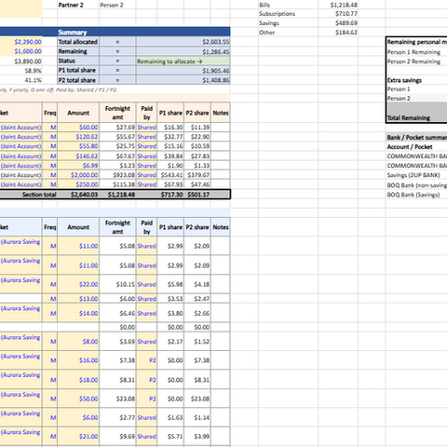Viewport: 447px width, 447px height.
Task: Select the $2,640.03 section total
Action: click(x=78, y=195)
